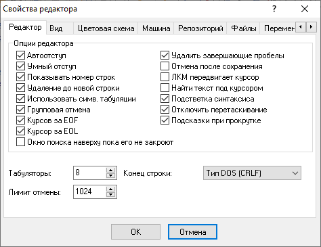Open the Вид tab
The image size is (321, 247).
click(60, 28)
